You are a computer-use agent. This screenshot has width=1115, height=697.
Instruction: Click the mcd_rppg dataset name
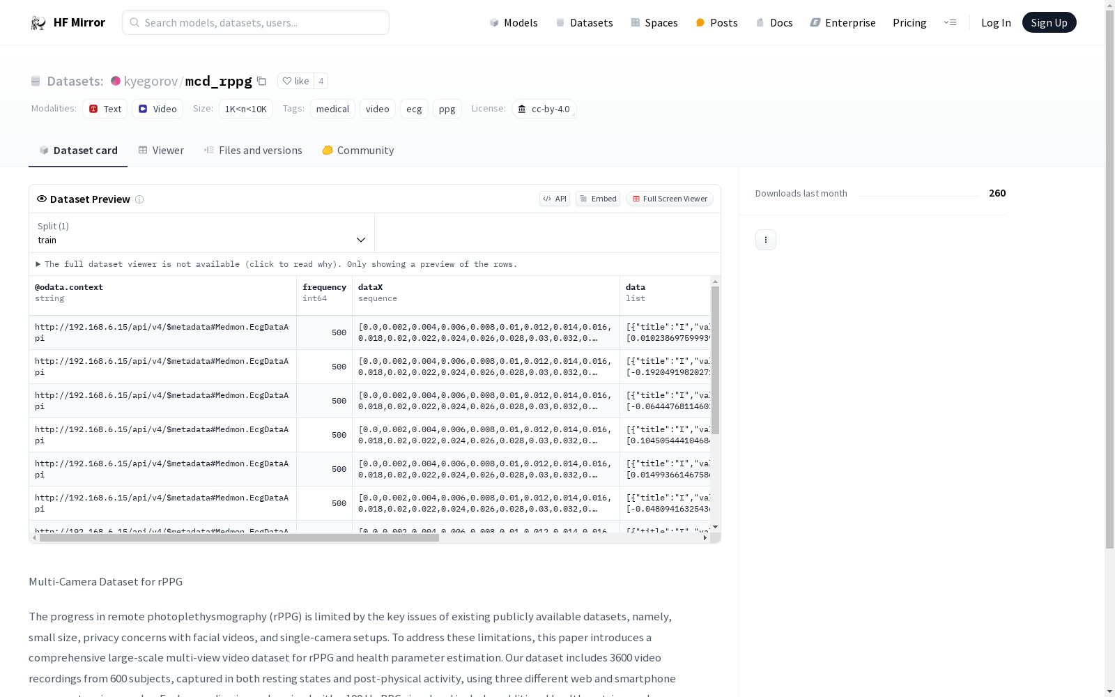click(219, 81)
